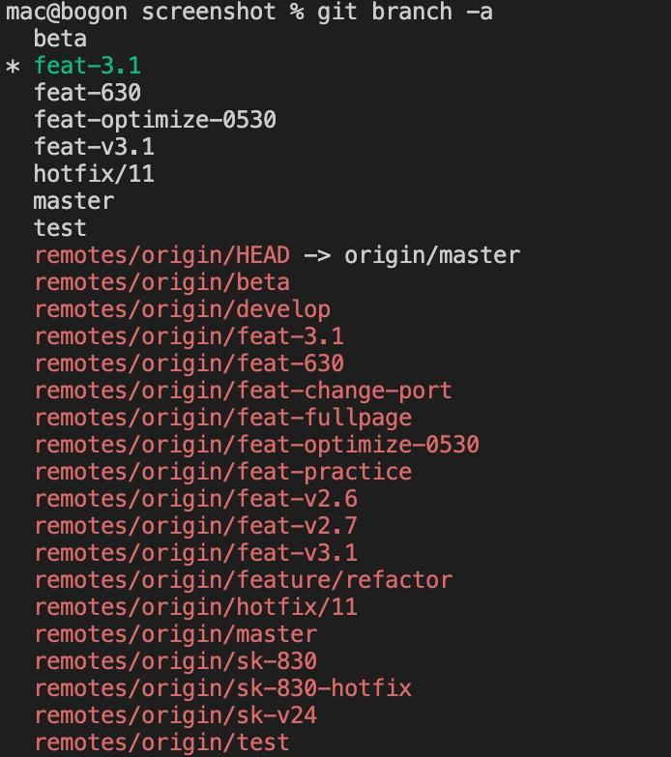Viewport: 671px width, 757px height.
Task: Click the local feat-optimize-0530 branch in white
Action: [155, 120]
